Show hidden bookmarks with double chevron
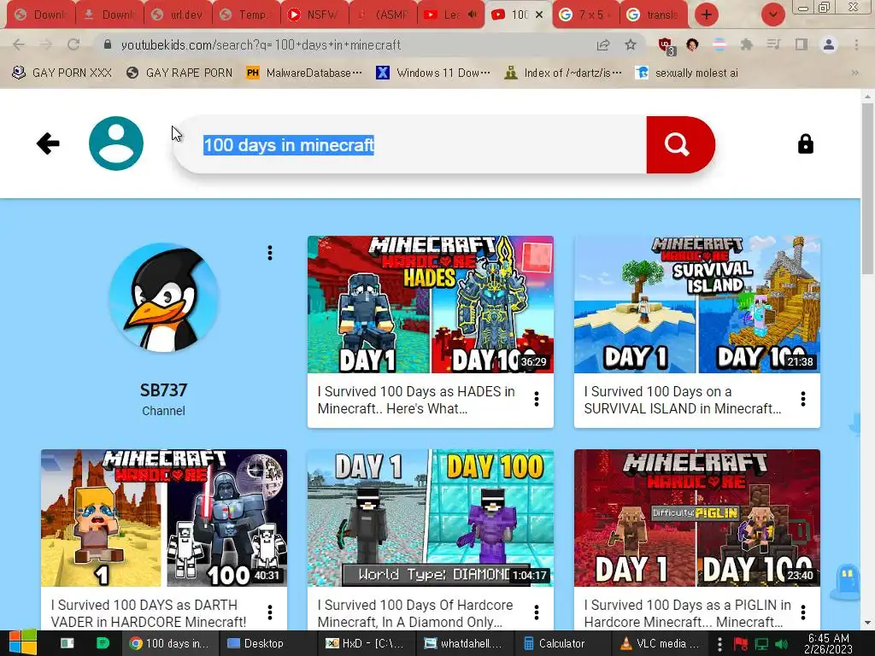875x656 pixels. 854,73
